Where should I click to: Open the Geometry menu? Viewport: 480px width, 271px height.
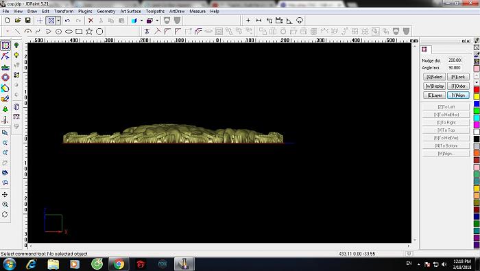[106, 11]
